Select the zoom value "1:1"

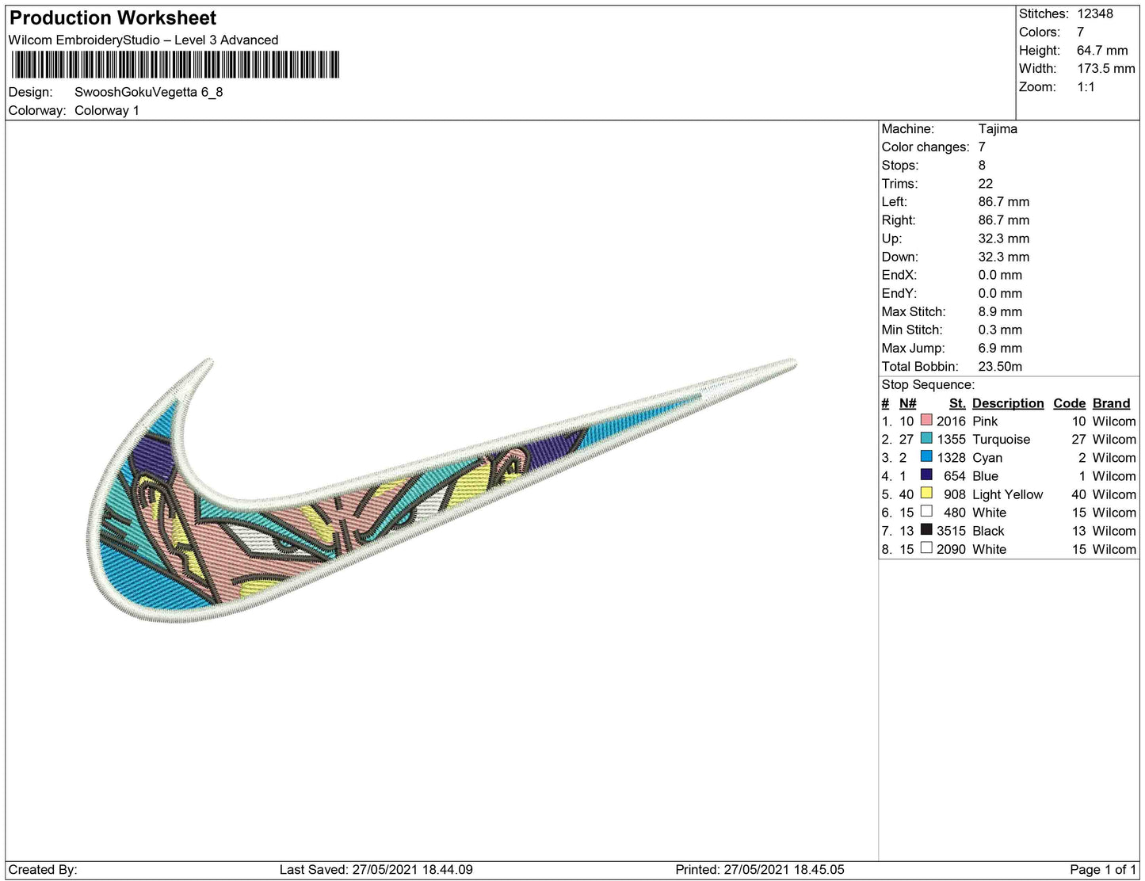[x=1086, y=87]
